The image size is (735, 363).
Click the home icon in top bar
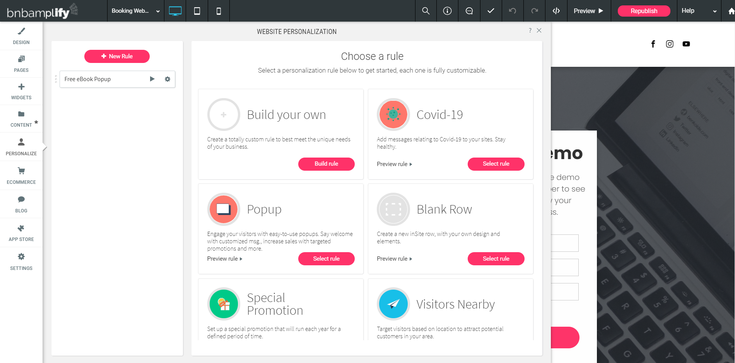731,11
